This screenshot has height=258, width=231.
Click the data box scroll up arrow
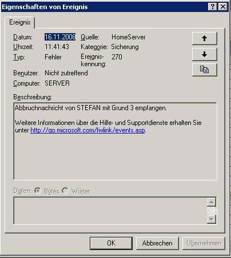point(212,202)
